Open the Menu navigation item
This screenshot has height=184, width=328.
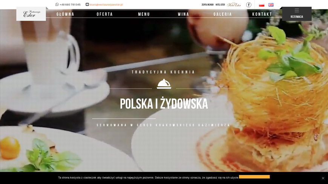coord(144,14)
